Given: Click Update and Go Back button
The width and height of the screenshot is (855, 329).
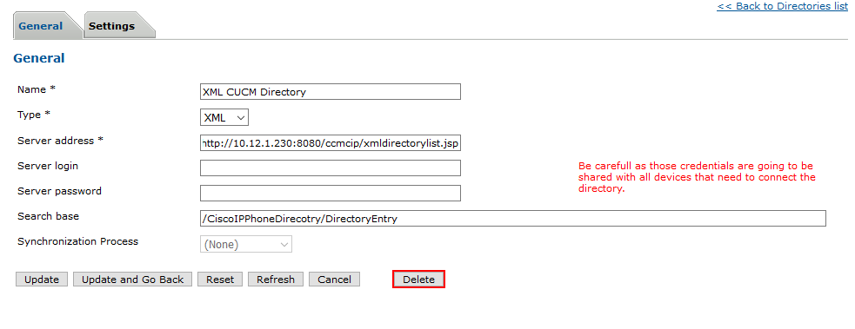Looking at the screenshot, I should tap(132, 280).
